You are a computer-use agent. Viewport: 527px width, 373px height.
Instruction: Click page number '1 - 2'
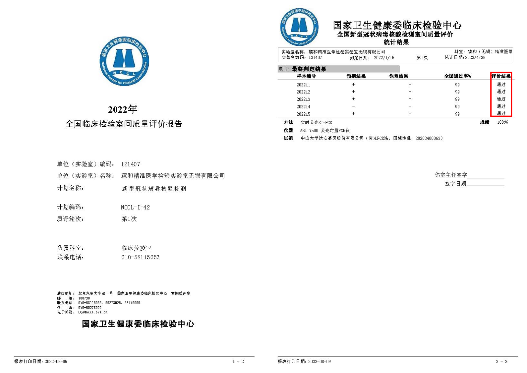[x=238, y=361]
